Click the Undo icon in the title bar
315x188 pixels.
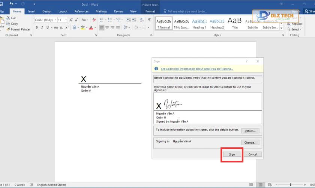click(11, 4)
